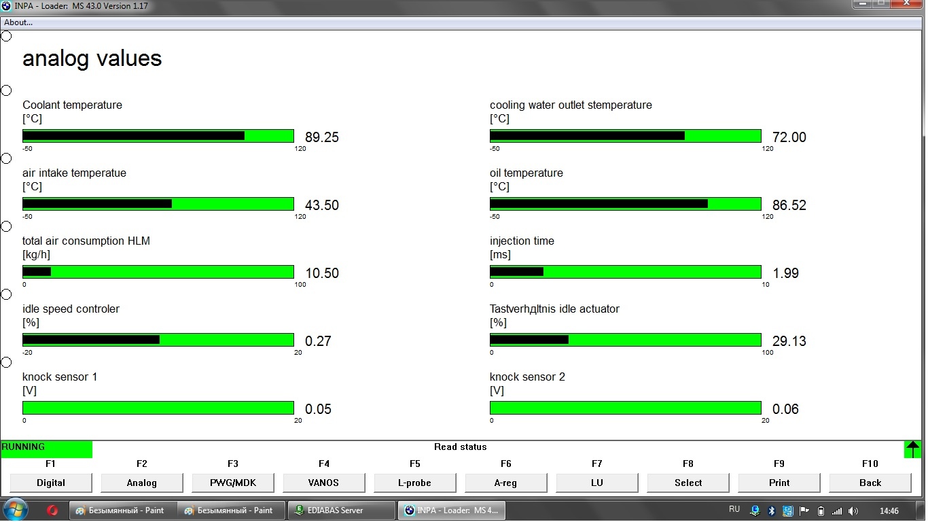Select the circle marker beside Coolant temperature
Image resolution: width=928 pixels, height=522 pixels.
6,90
